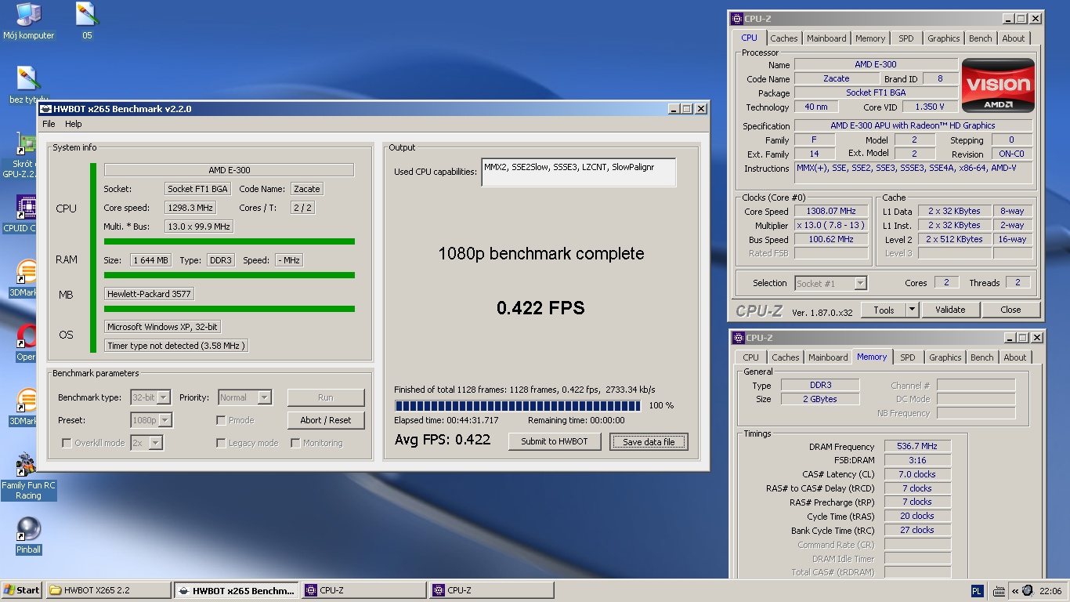
Task: Switch to Caches tab in CPU-Z Processor window
Action: (x=783, y=38)
